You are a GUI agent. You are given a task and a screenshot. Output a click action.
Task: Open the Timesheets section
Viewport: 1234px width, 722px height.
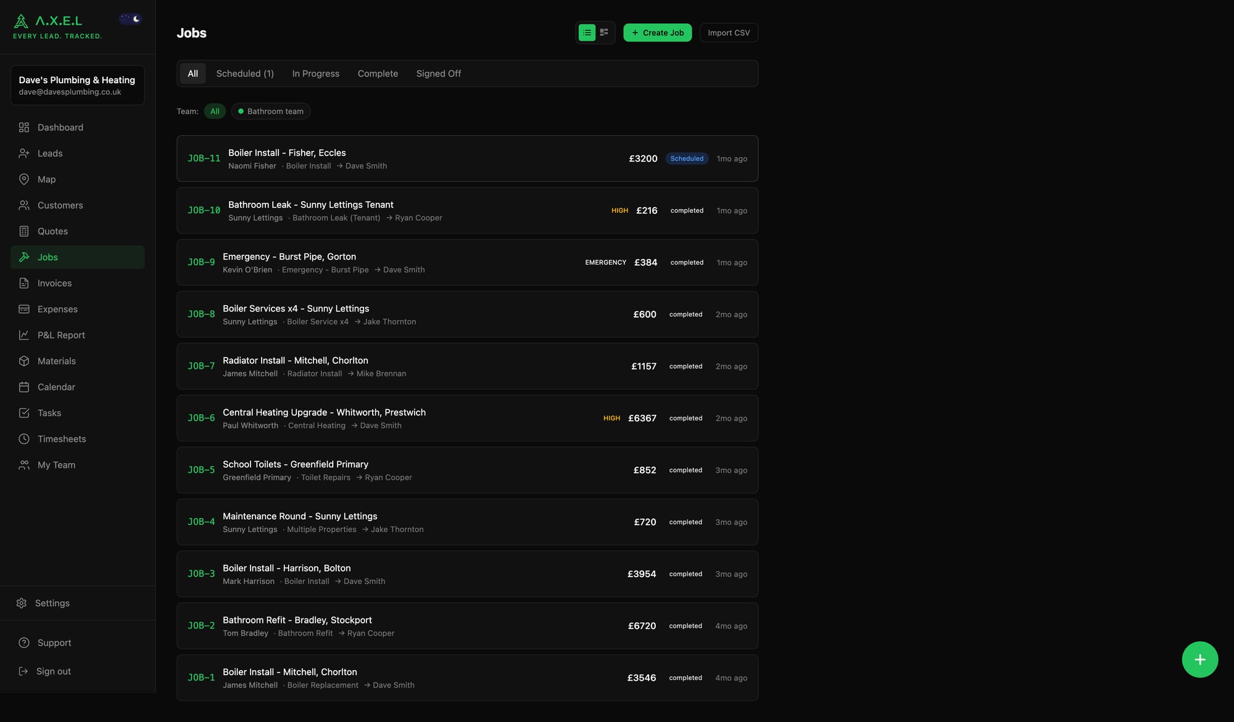point(61,438)
